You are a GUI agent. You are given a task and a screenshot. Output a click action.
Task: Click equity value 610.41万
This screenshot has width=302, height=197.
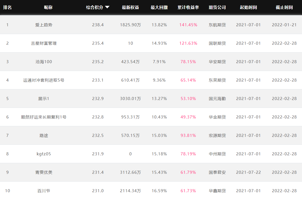(130, 80)
